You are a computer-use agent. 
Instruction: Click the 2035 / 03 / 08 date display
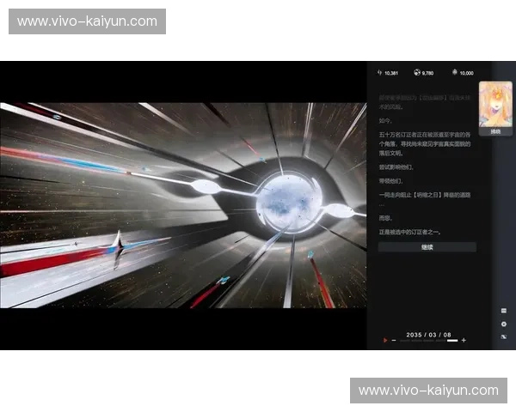(428, 333)
